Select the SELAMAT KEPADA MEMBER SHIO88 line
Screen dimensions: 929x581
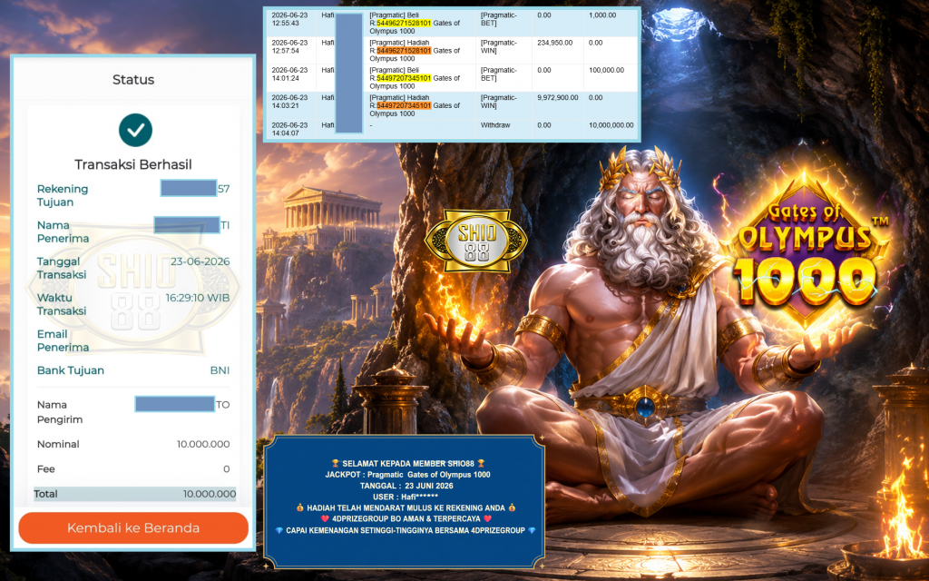point(408,464)
